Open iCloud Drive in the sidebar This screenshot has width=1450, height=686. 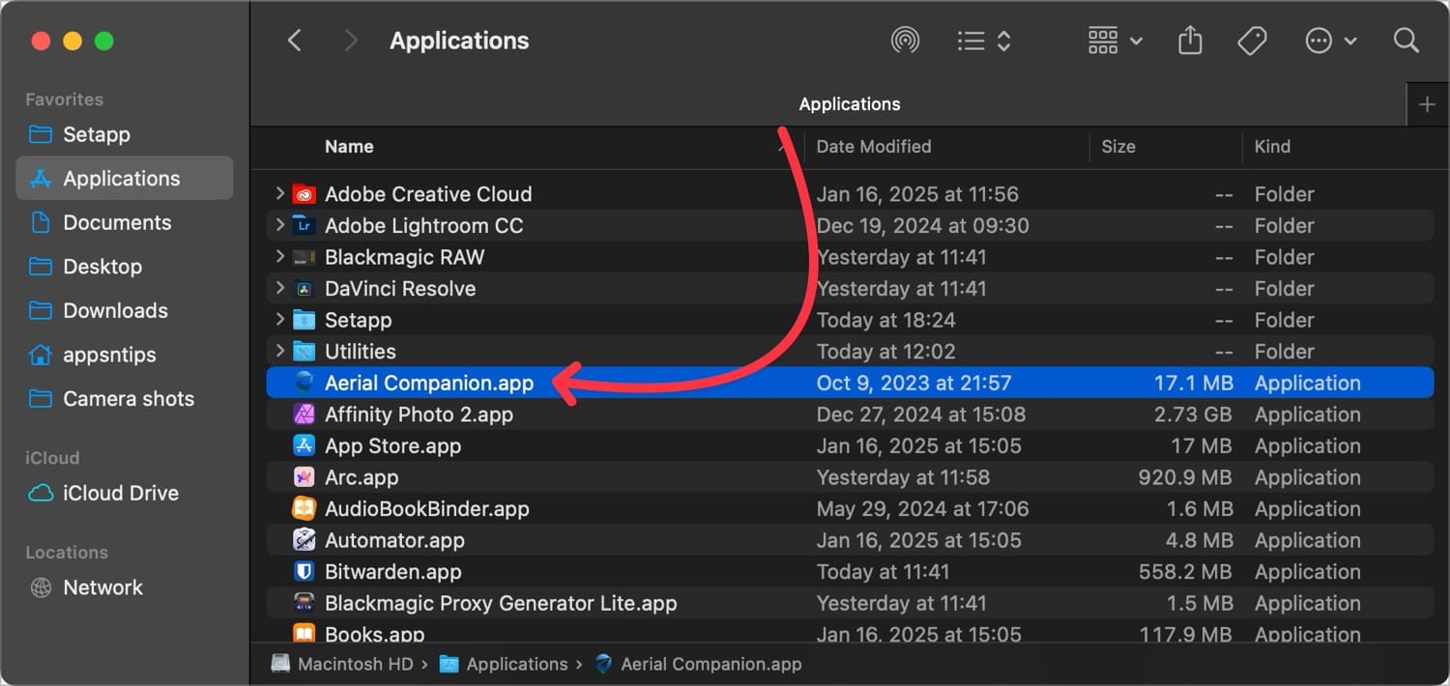tap(125, 493)
